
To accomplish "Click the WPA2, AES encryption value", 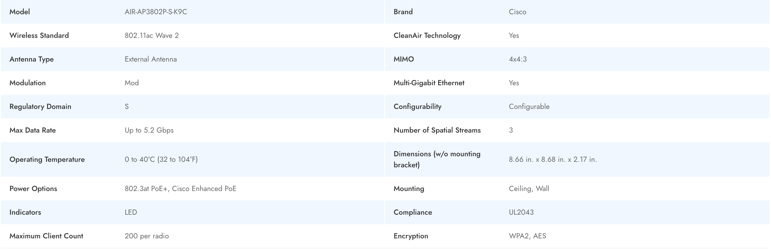I will point(527,236).
